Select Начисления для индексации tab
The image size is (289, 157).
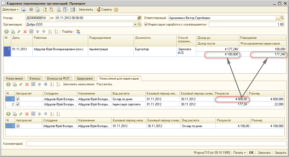[119, 78]
